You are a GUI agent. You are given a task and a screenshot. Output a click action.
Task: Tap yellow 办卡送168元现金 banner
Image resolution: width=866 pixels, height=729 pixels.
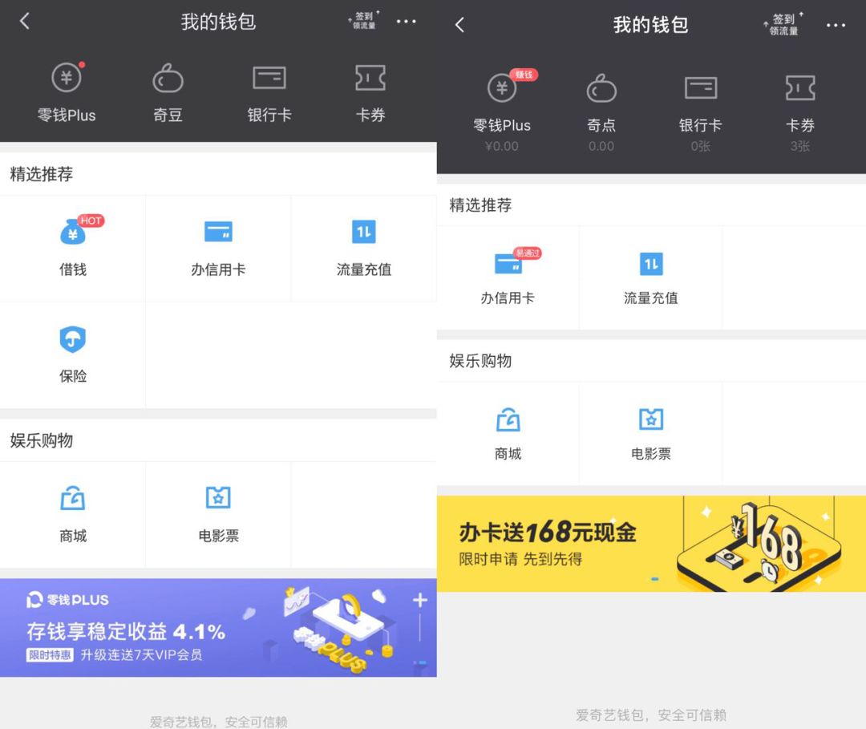pyautogui.click(x=651, y=544)
